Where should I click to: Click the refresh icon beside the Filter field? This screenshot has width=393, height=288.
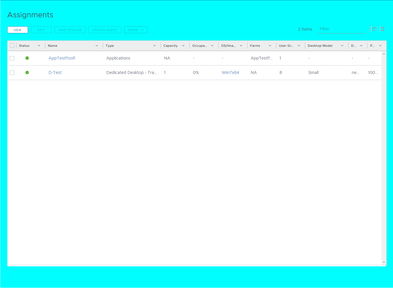[373, 29]
